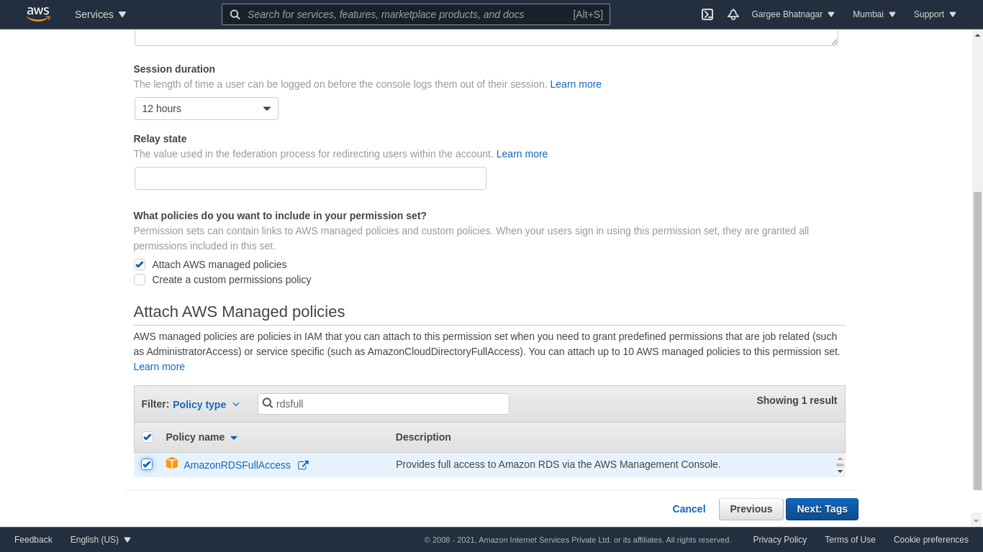Open the Session duration dropdown
This screenshot has height=552, width=983.
pos(207,109)
